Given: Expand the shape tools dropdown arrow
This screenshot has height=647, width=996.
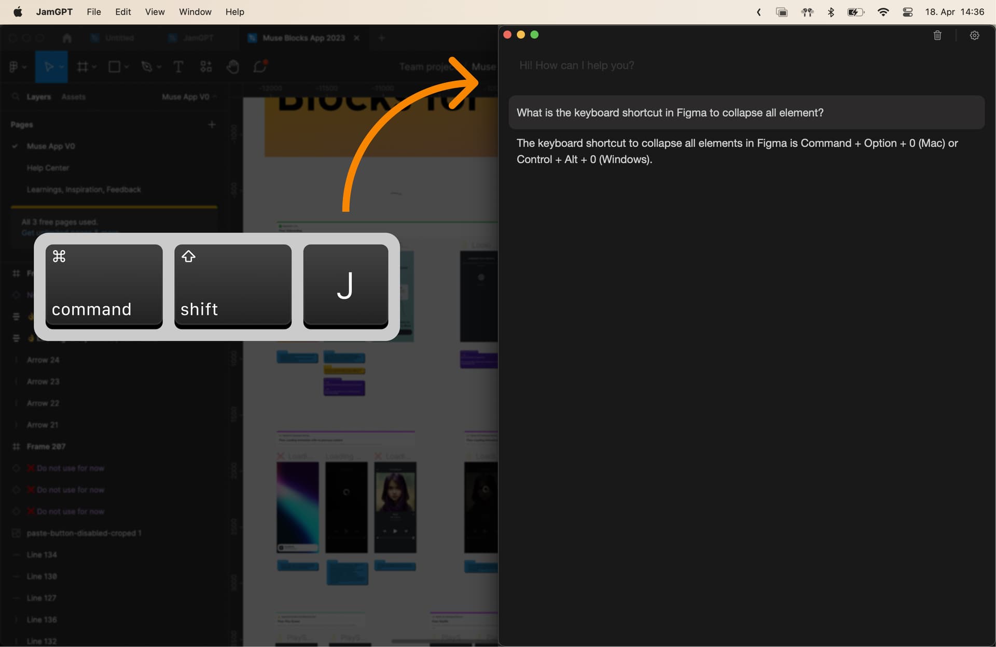Looking at the screenshot, I should [127, 67].
